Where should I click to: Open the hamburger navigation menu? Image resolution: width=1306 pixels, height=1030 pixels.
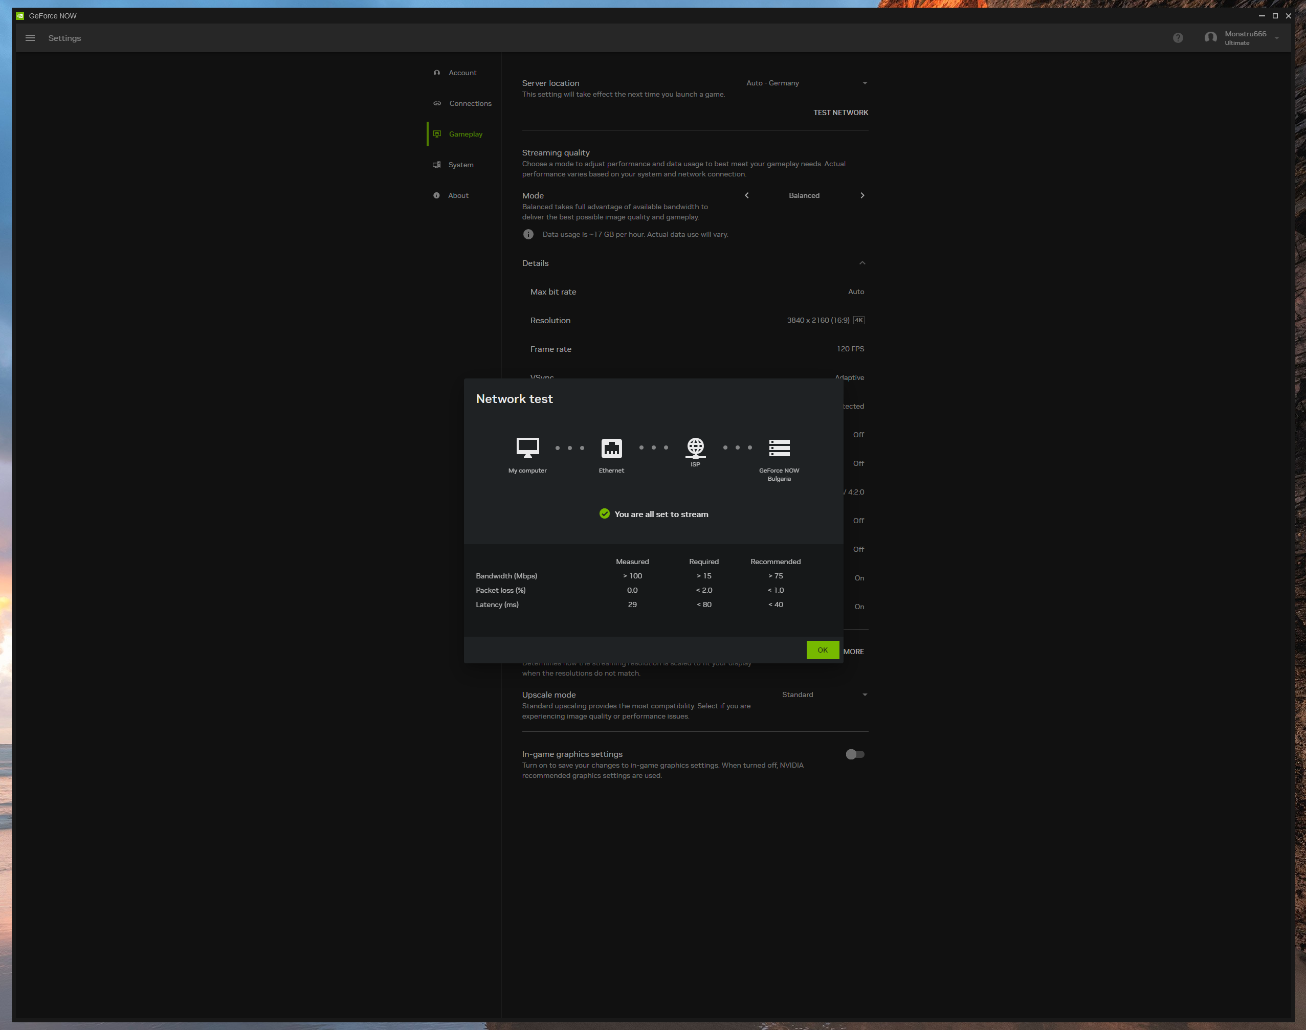point(30,38)
